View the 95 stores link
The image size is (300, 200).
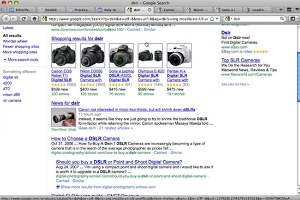[x=146, y=94]
